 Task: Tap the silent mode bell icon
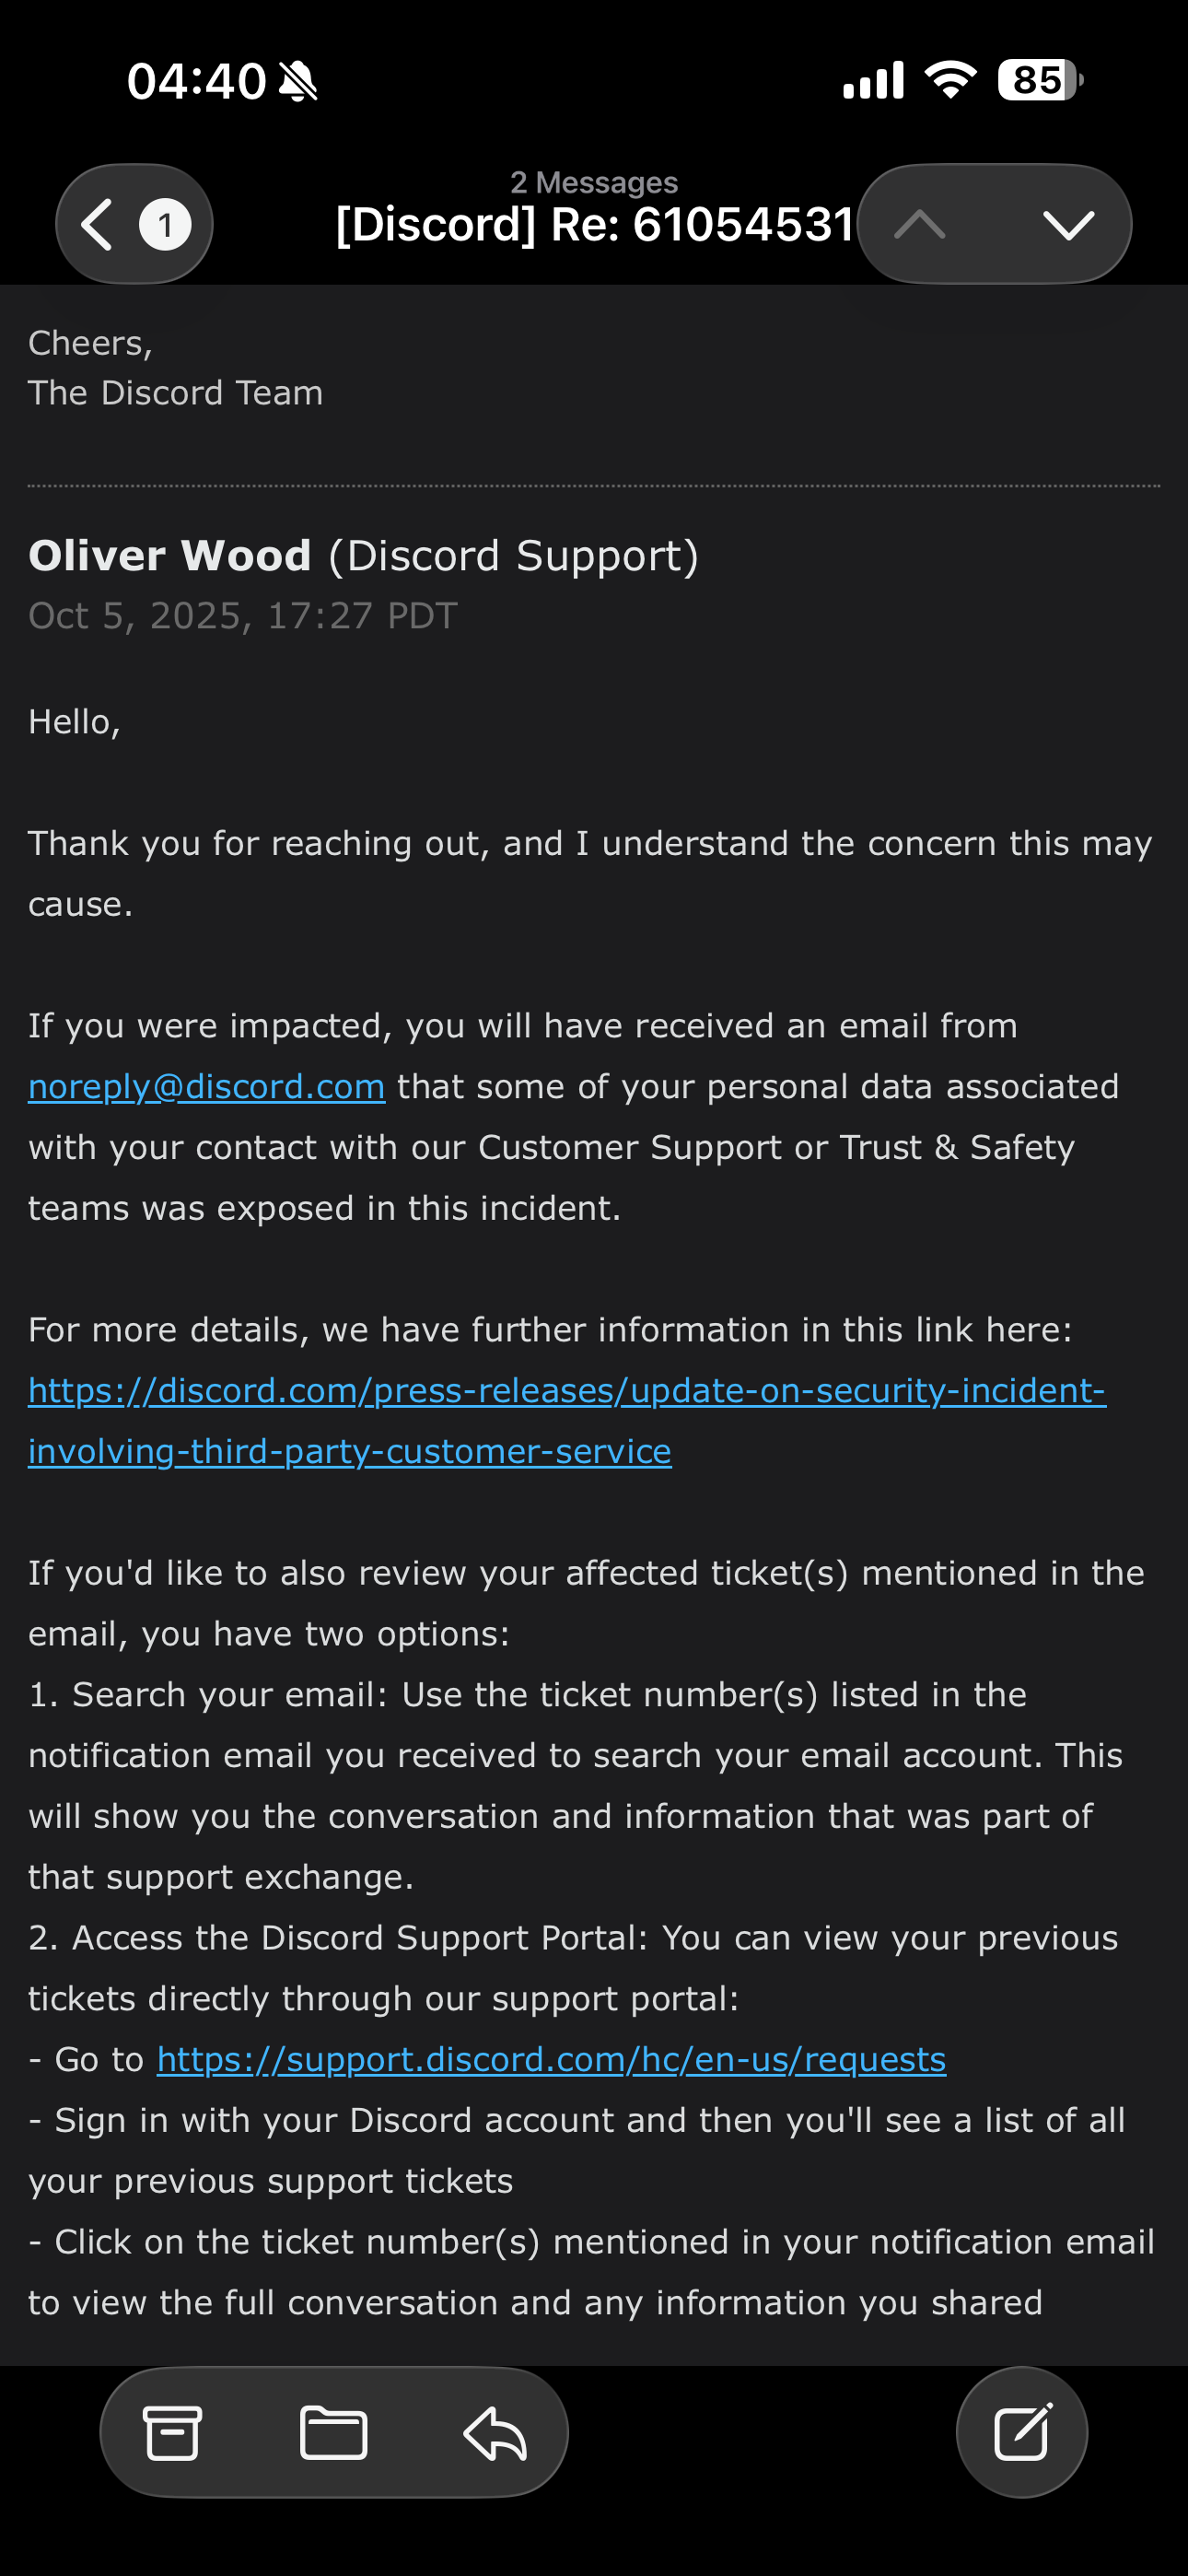pos(298,81)
